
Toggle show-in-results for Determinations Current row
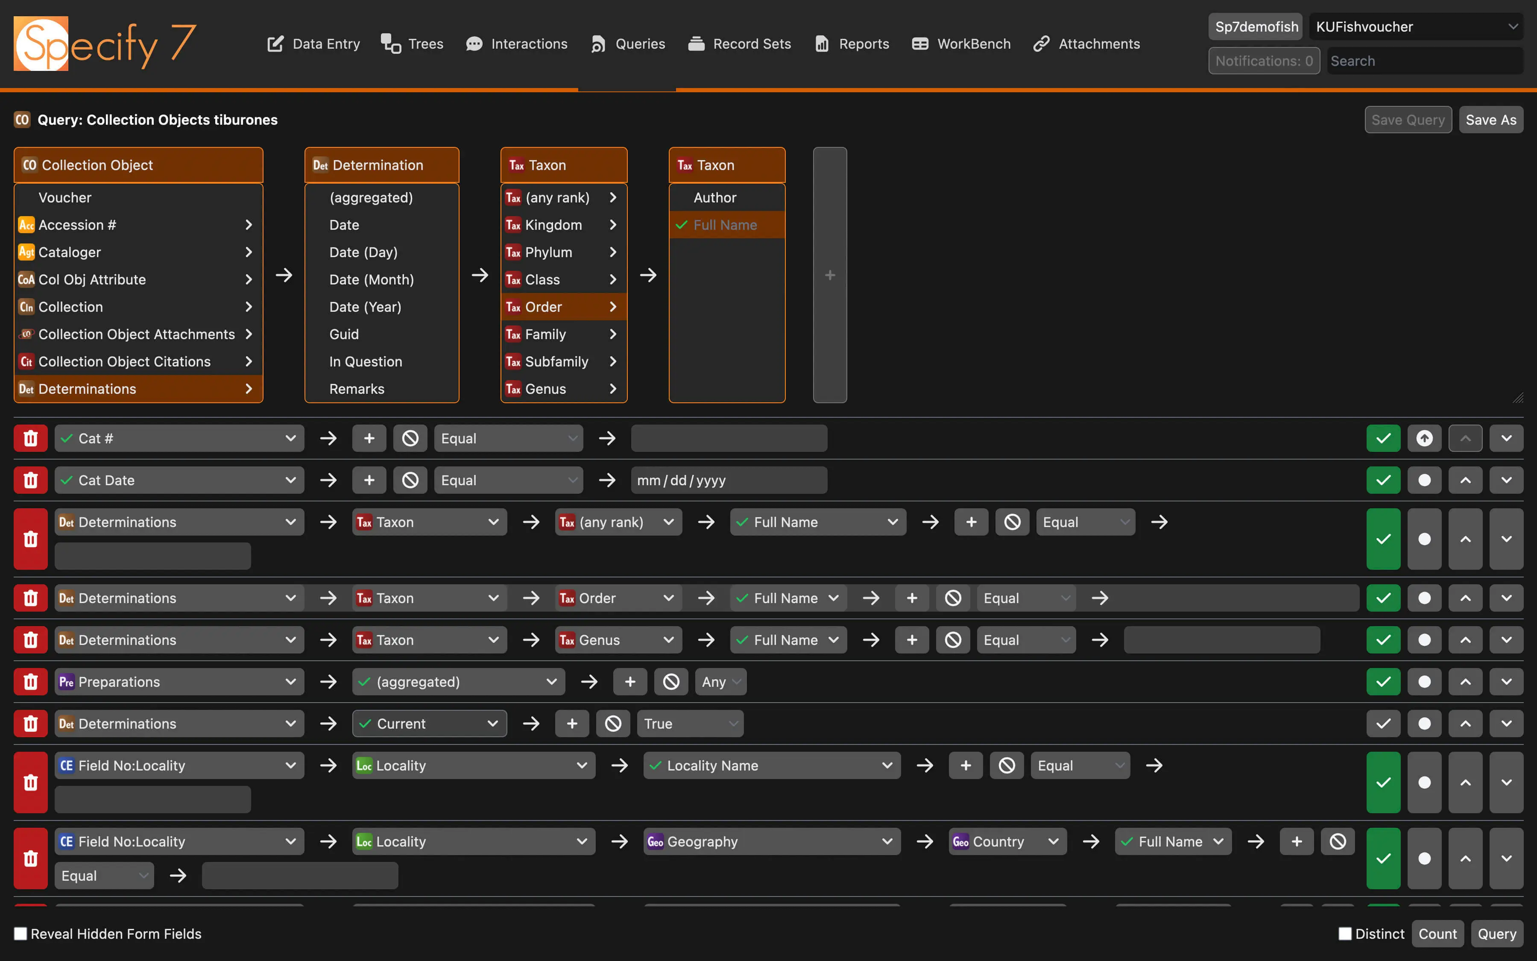click(x=1382, y=724)
